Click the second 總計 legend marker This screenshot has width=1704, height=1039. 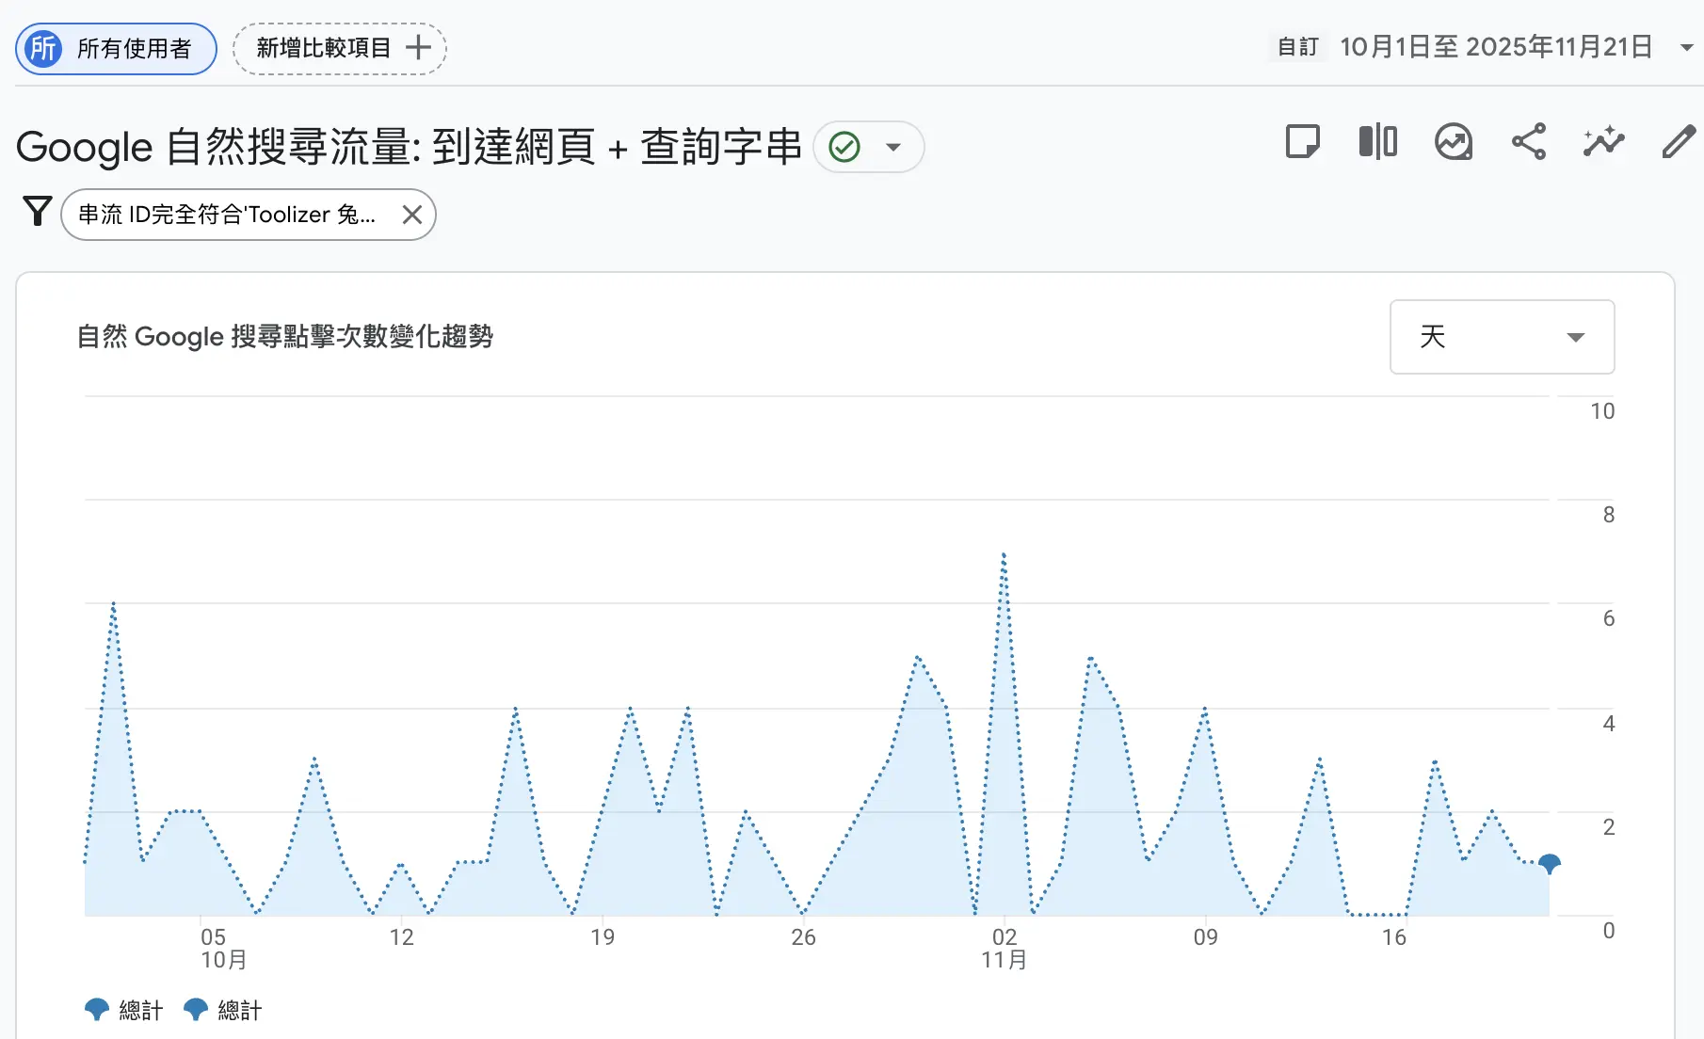point(196,1007)
